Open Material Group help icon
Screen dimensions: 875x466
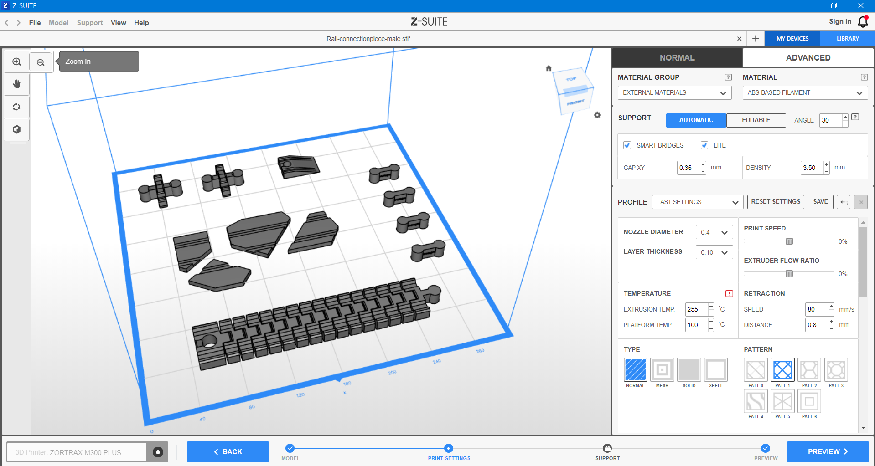(x=728, y=77)
